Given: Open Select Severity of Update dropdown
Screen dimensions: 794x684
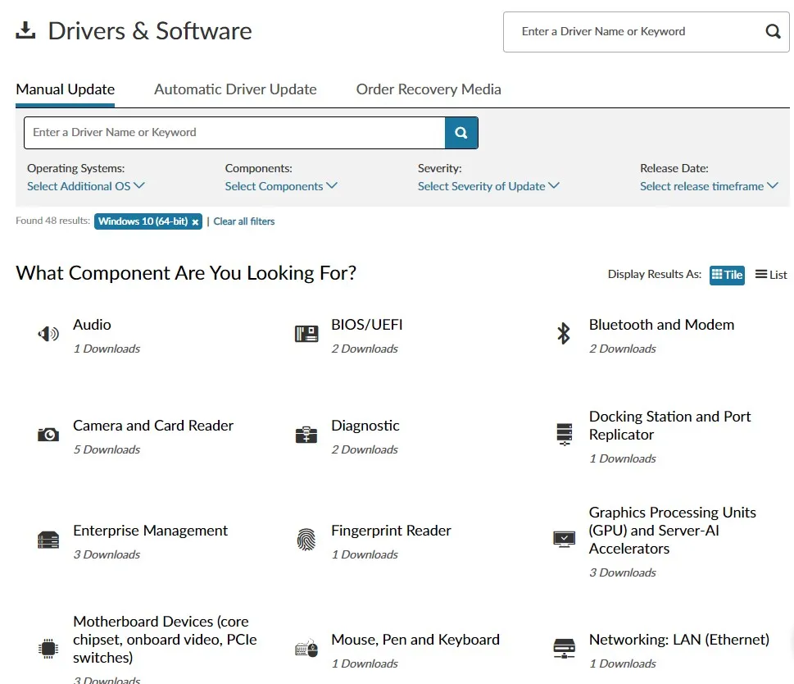Looking at the screenshot, I should pyautogui.click(x=488, y=186).
